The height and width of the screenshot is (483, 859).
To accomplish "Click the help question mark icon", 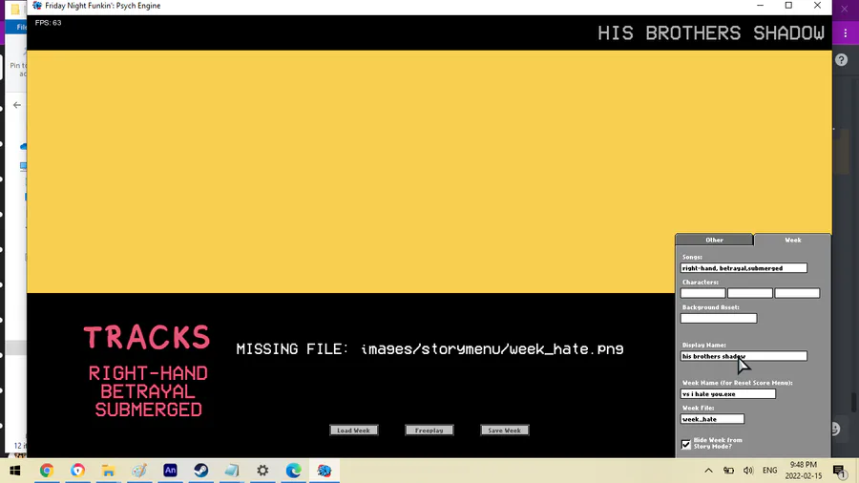I will [842, 60].
